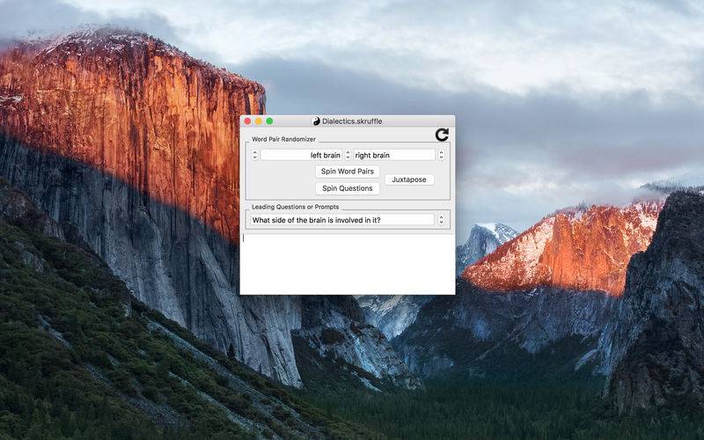This screenshot has height=440, width=704.
Task: Open the 'left brain' word dropdown field
Action: pyautogui.click(x=301, y=156)
